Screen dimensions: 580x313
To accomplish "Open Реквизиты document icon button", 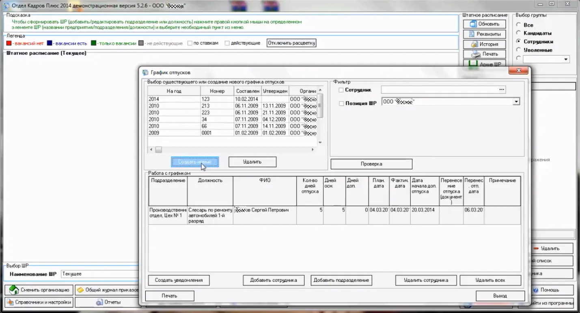I will (485, 34).
